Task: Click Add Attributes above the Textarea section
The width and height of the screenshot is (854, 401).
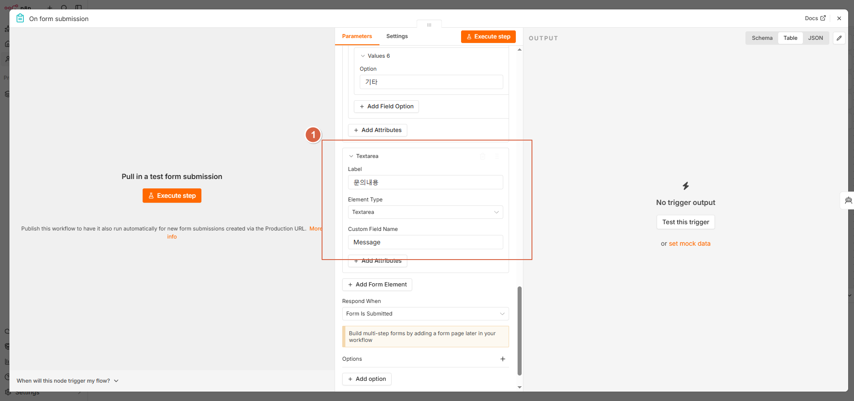Action: point(378,130)
